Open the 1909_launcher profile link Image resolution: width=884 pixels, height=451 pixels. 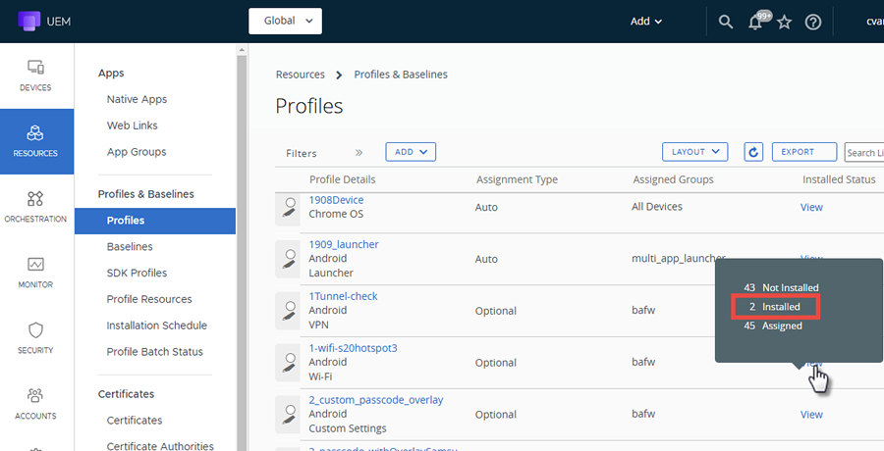[x=344, y=244]
